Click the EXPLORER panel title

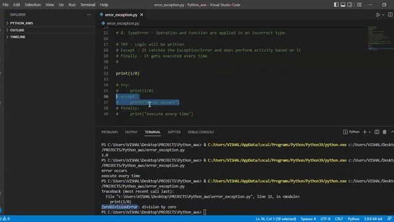click(18, 15)
